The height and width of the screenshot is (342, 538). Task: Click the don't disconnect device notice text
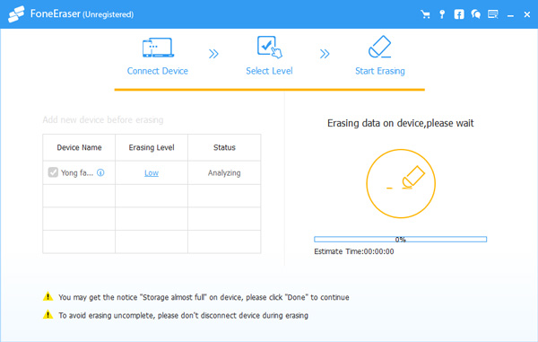(183, 315)
